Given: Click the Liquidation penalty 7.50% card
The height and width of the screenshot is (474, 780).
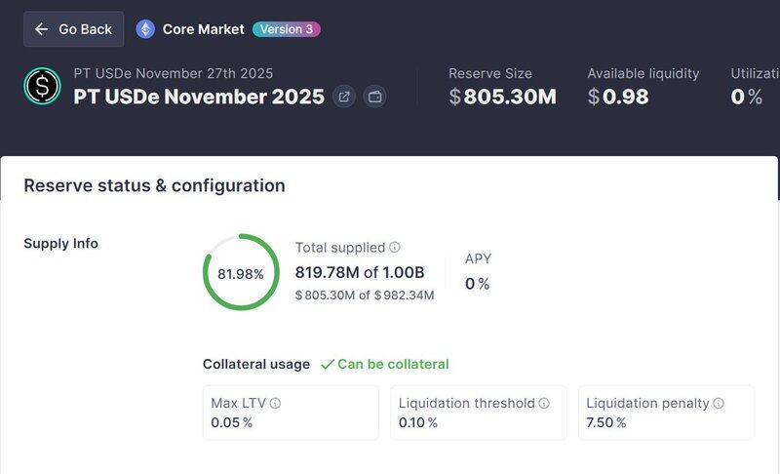Looking at the screenshot, I should (666, 413).
